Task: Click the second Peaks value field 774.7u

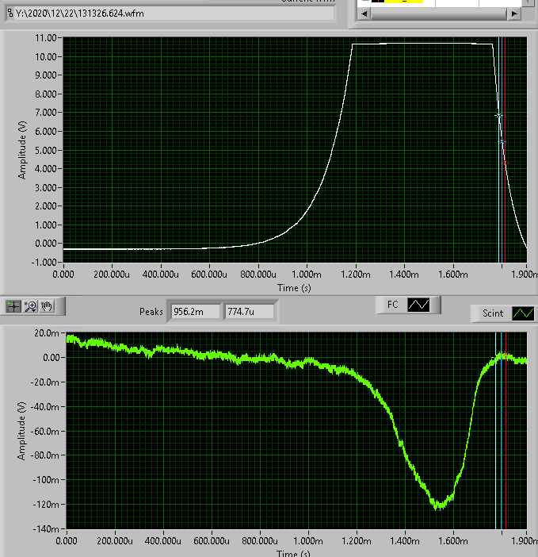Action: (249, 312)
